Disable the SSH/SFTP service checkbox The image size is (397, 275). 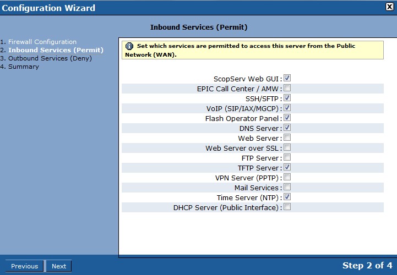(287, 98)
